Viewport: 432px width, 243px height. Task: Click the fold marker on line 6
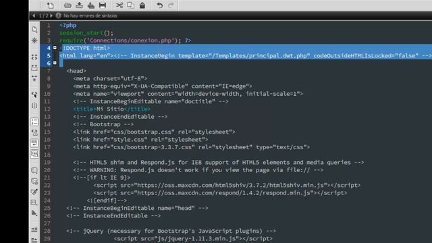[x=55, y=63]
